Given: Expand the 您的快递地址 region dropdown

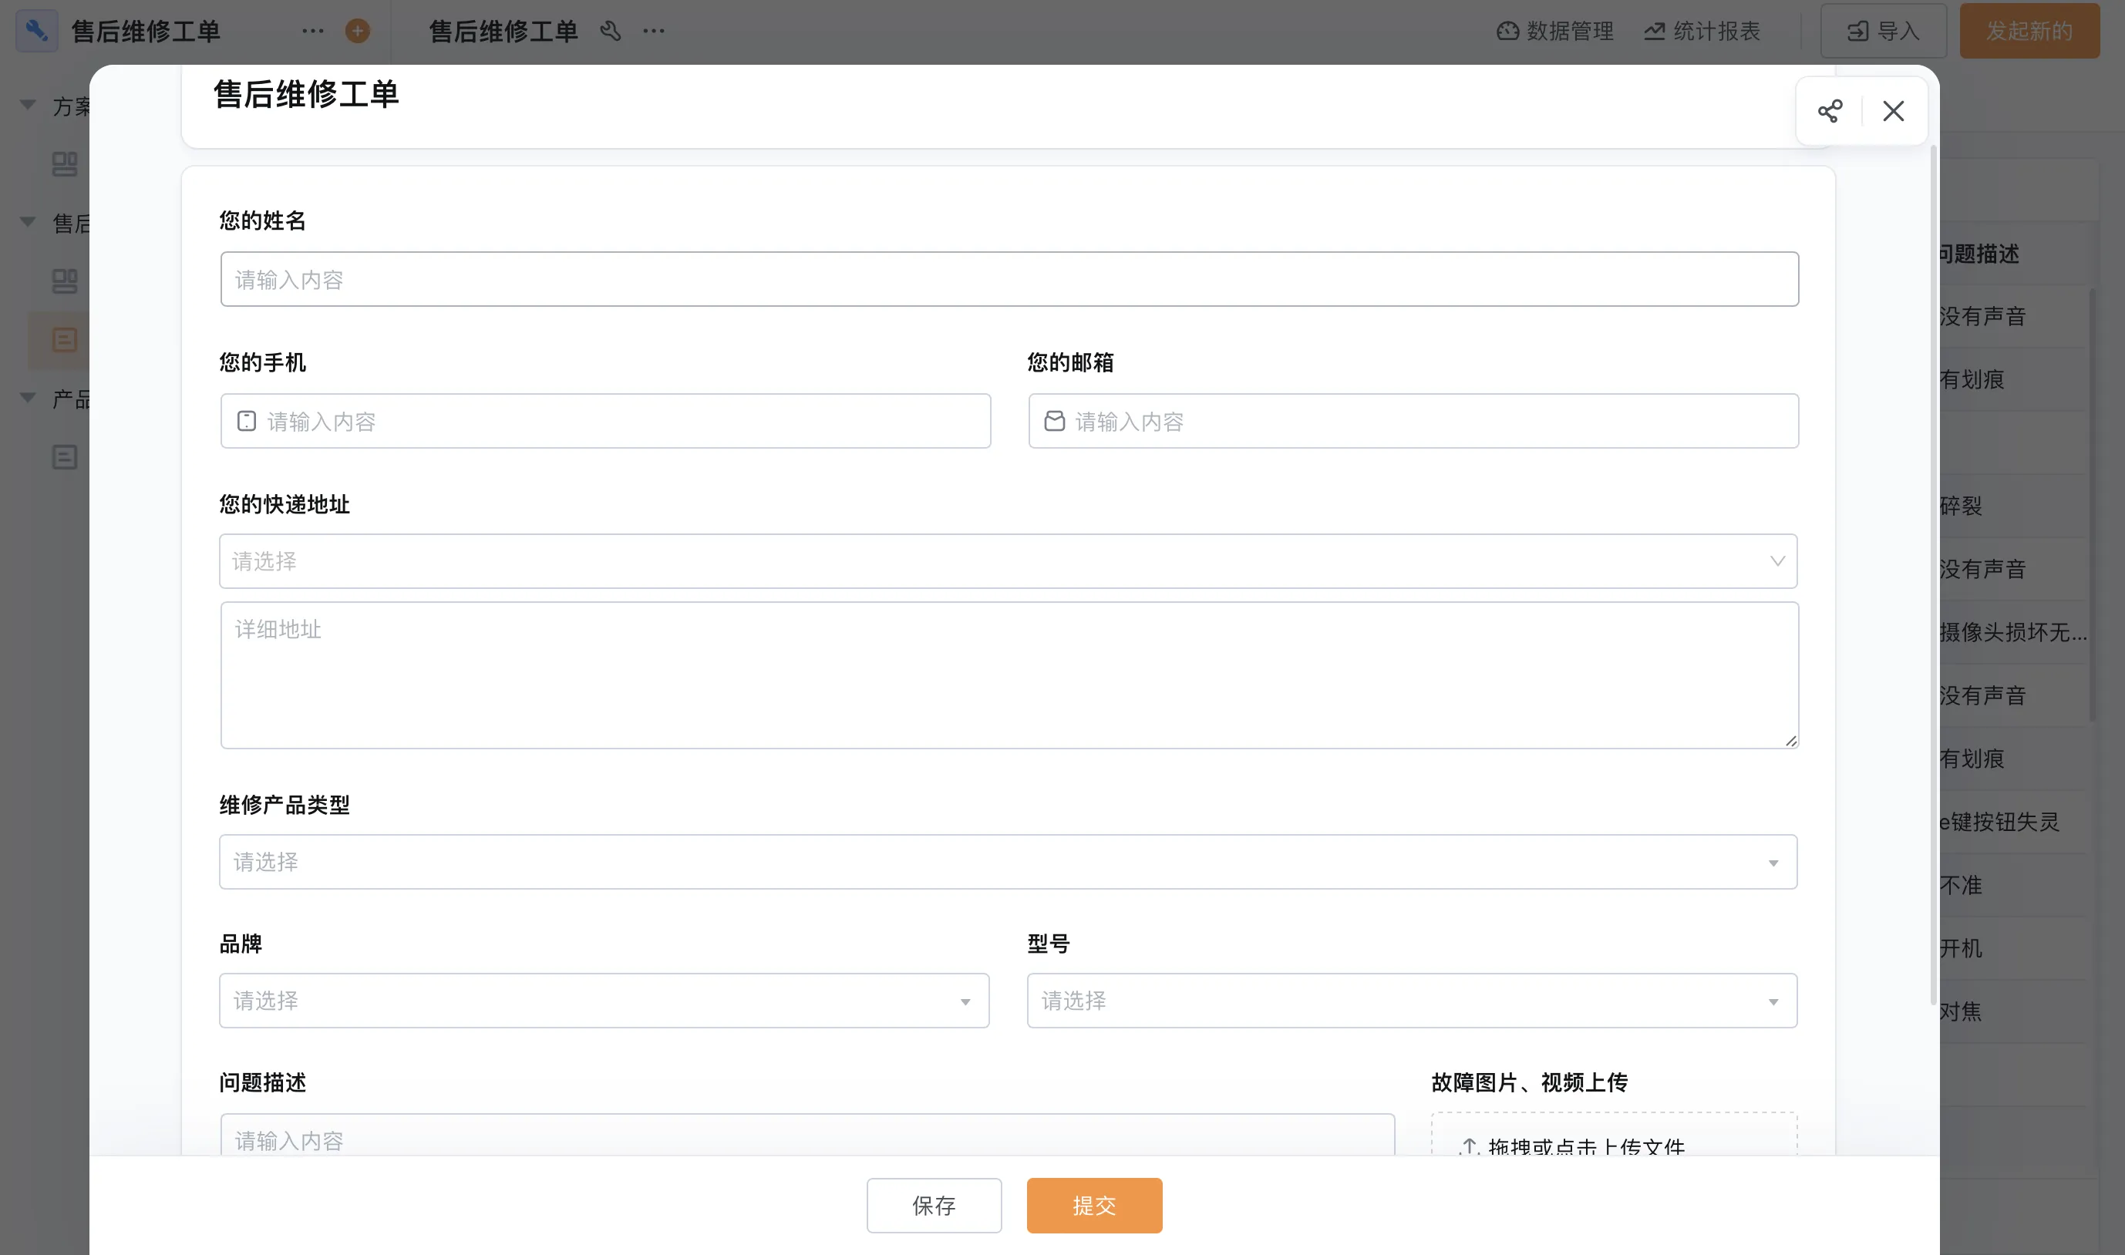Looking at the screenshot, I should (x=1008, y=560).
